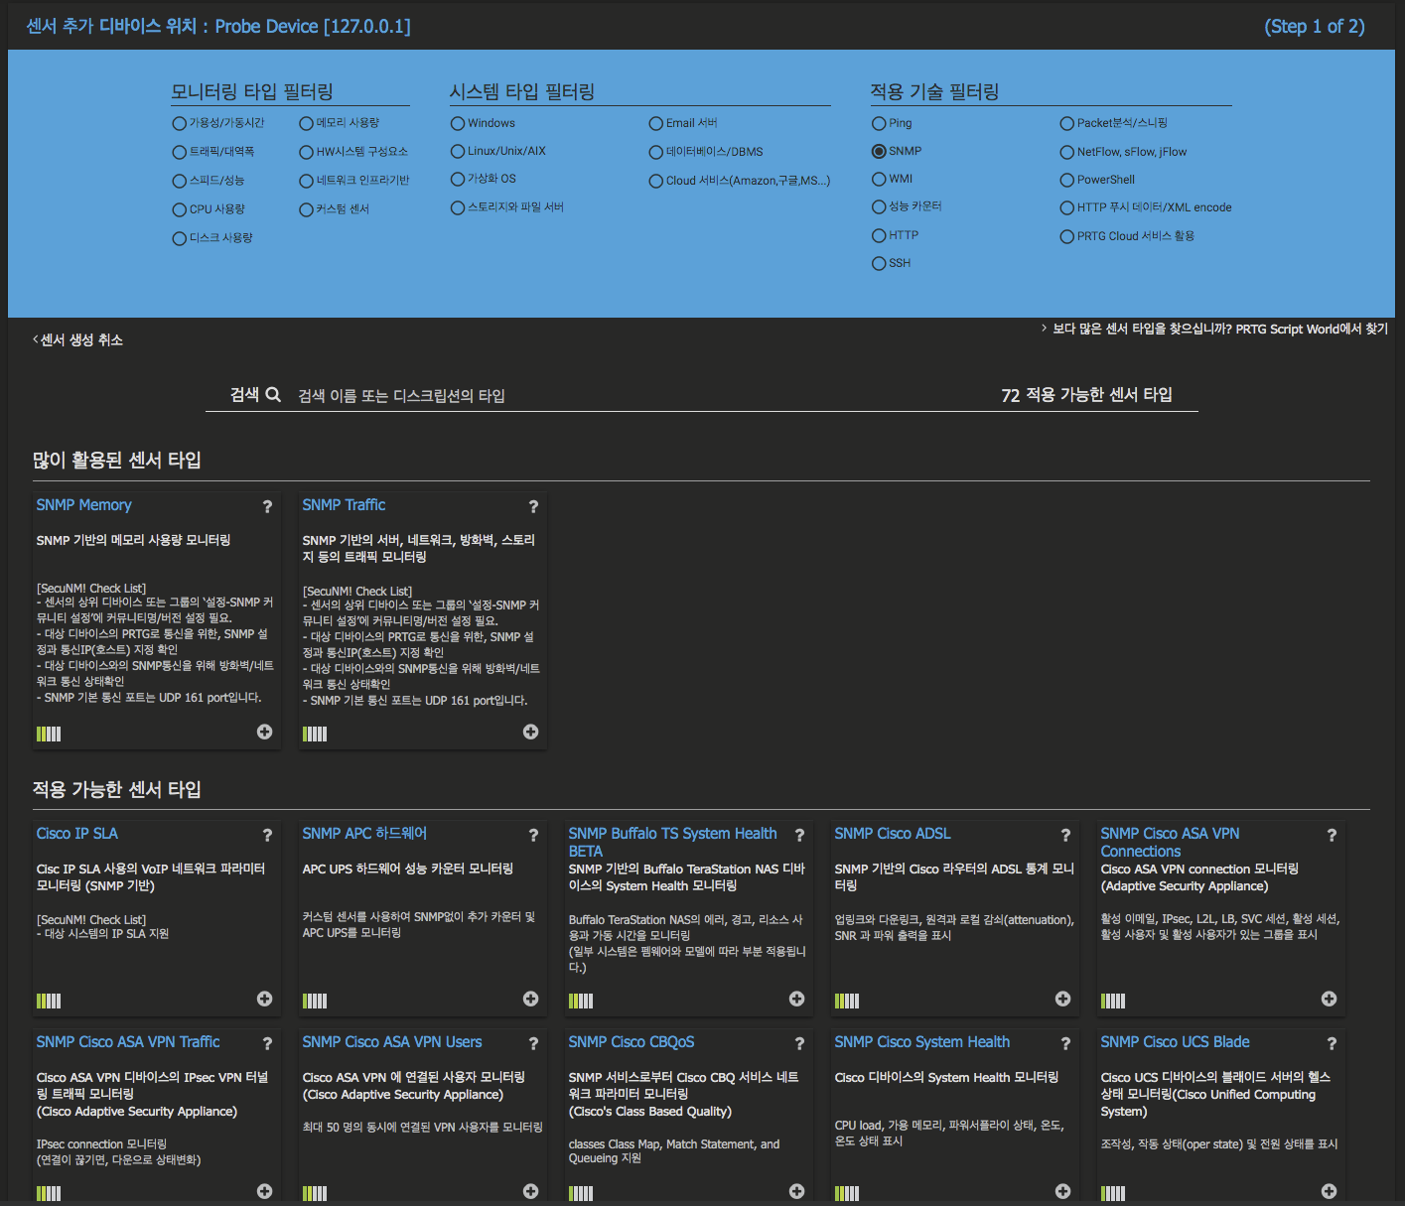
Task: Select the 가용성/가동시간 monitoring filter
Action: (179, 124)
